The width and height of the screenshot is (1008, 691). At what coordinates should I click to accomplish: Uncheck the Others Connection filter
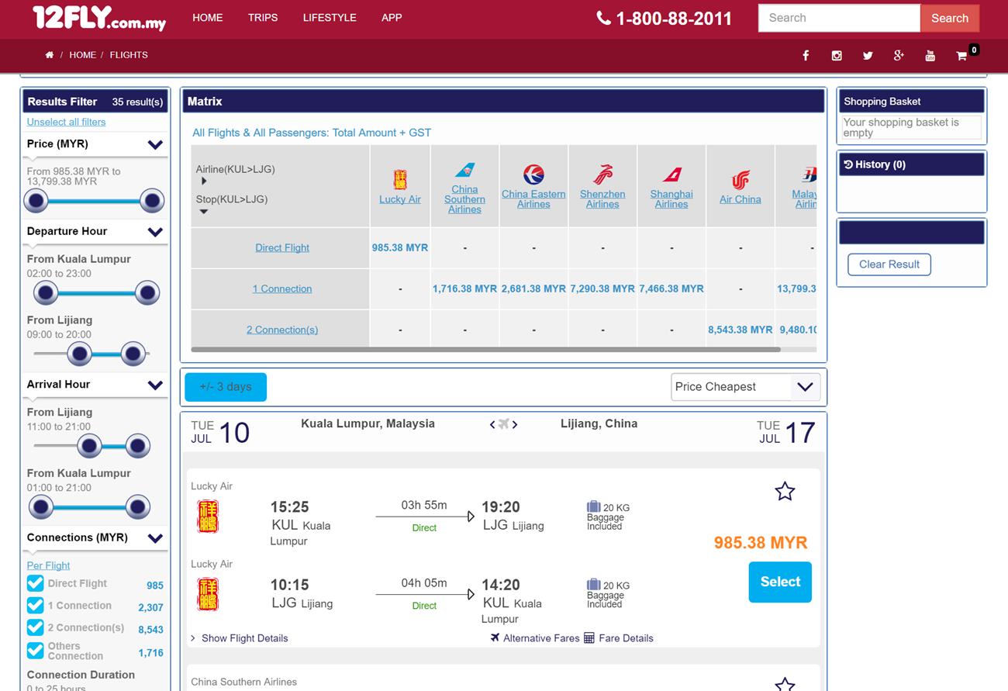pos(35,650)
